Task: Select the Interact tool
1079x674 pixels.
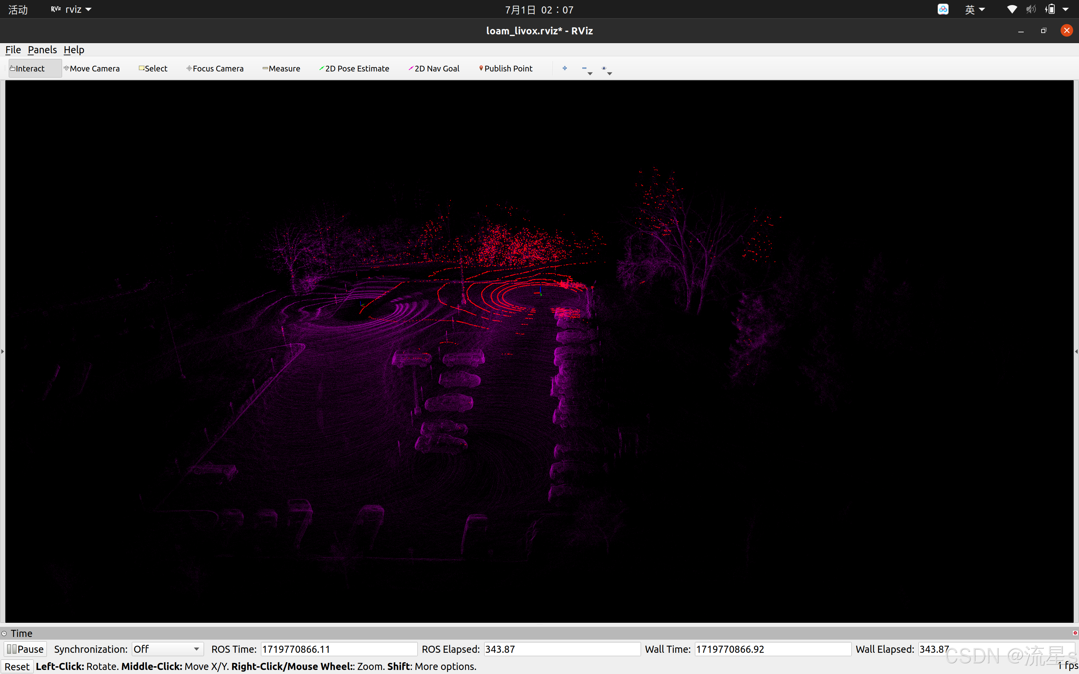Action: (35, 68)
